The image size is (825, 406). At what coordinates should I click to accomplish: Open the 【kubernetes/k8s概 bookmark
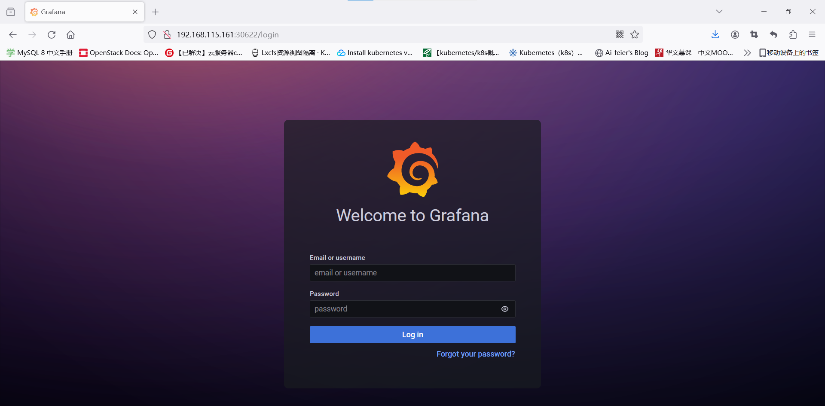click(x=461, y=53)
